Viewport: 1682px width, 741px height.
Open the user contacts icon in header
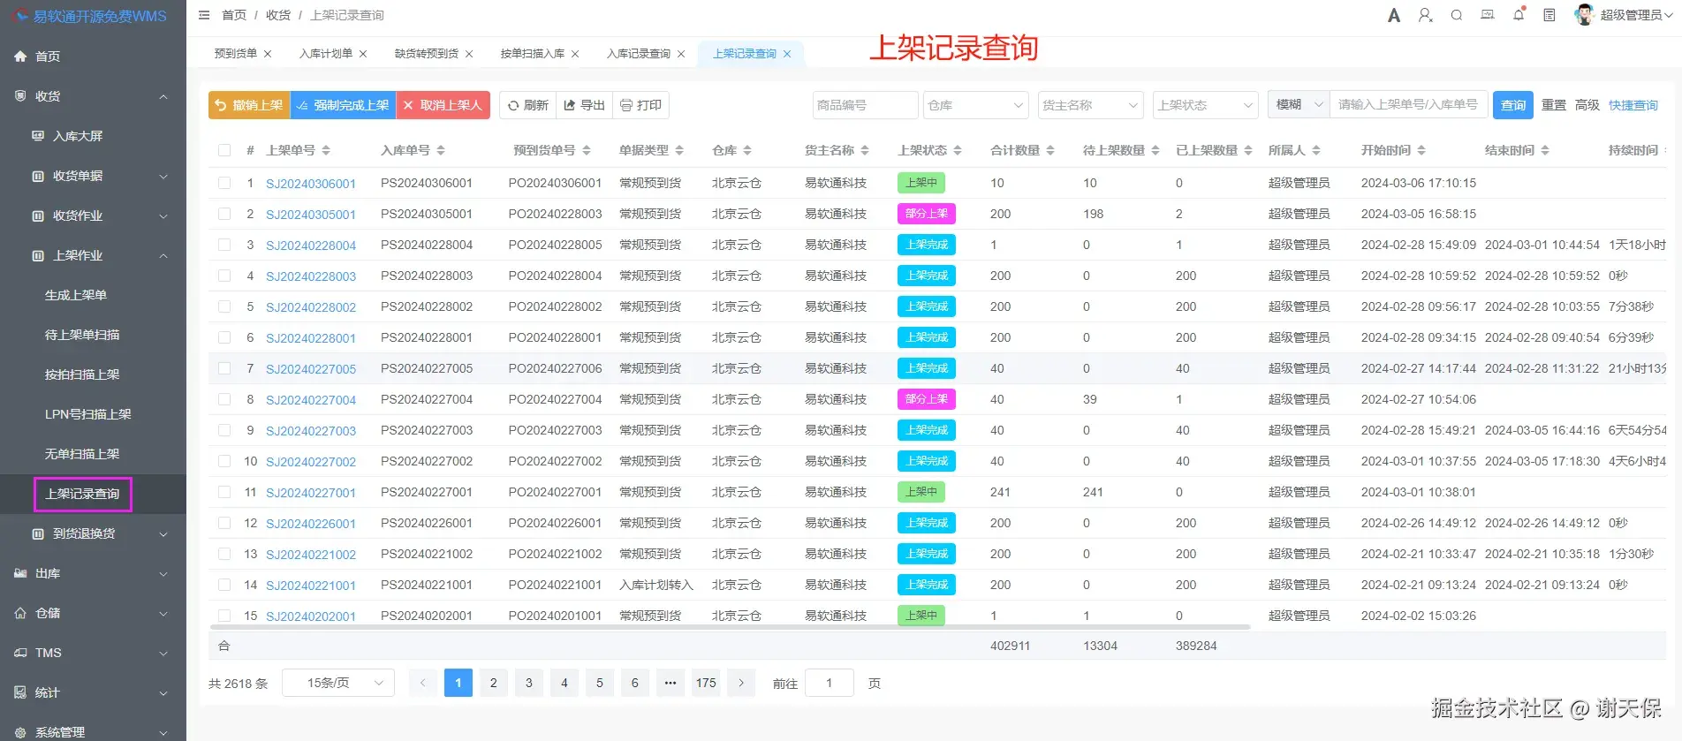[x=1425, y=15]
